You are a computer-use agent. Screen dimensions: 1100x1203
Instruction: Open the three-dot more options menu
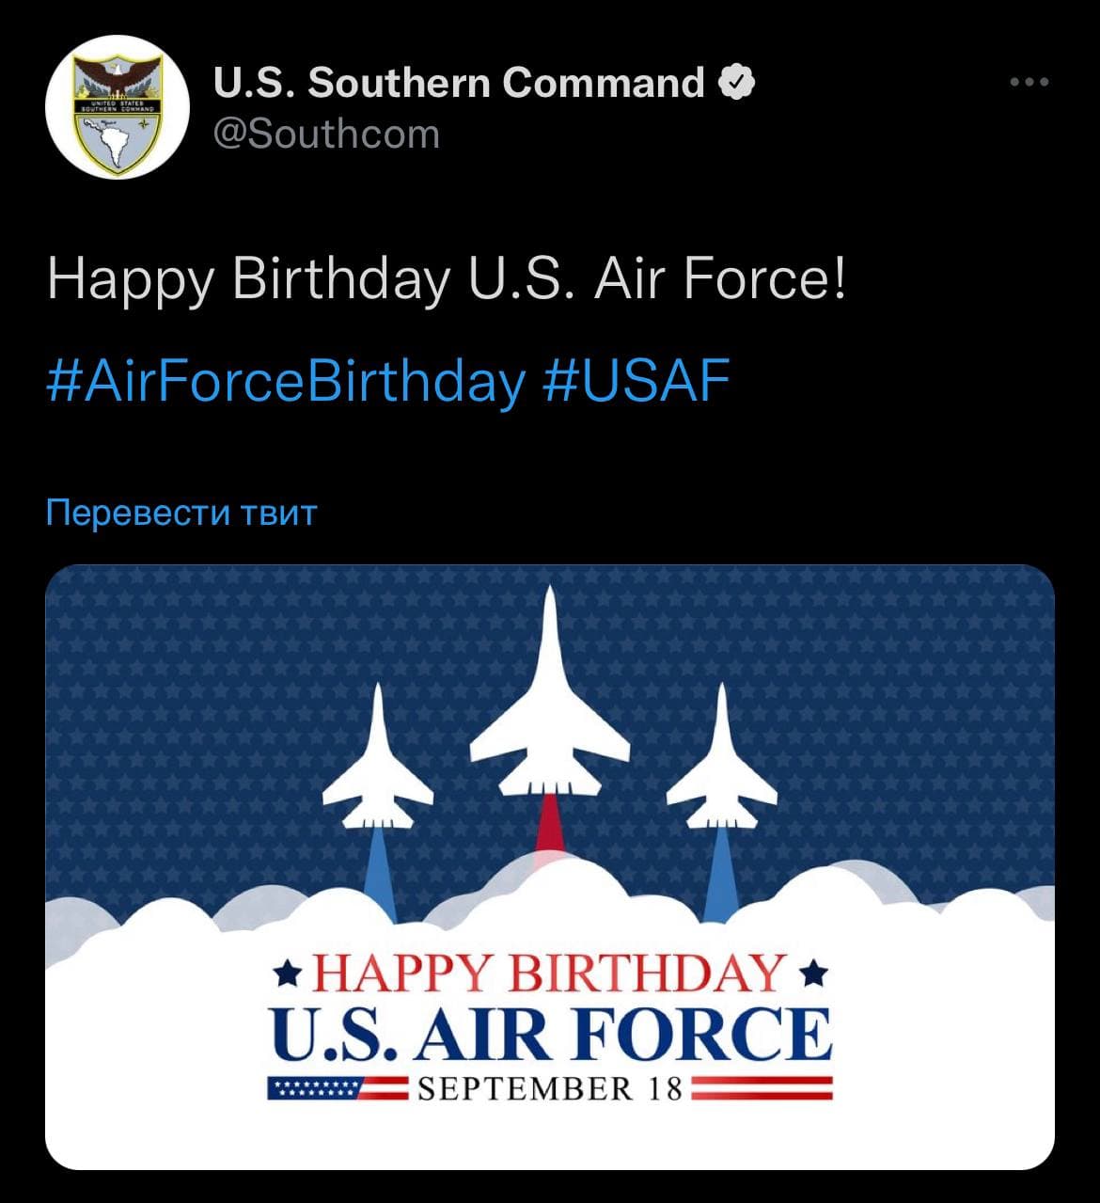coord(1029,83)
